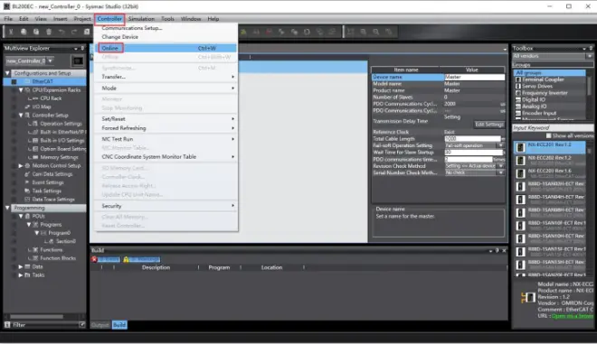This screenshot has width=597, height=344.
Task: Open the URL link in device info
Action: (x=573, y=316)
